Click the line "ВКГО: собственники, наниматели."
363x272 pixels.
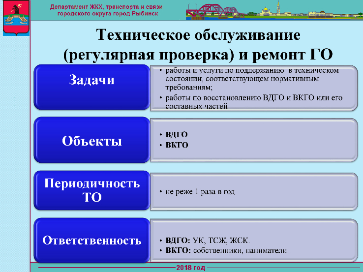(x=227, y=250)
